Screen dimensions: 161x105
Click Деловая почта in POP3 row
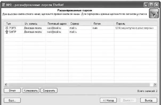[33, 28]
